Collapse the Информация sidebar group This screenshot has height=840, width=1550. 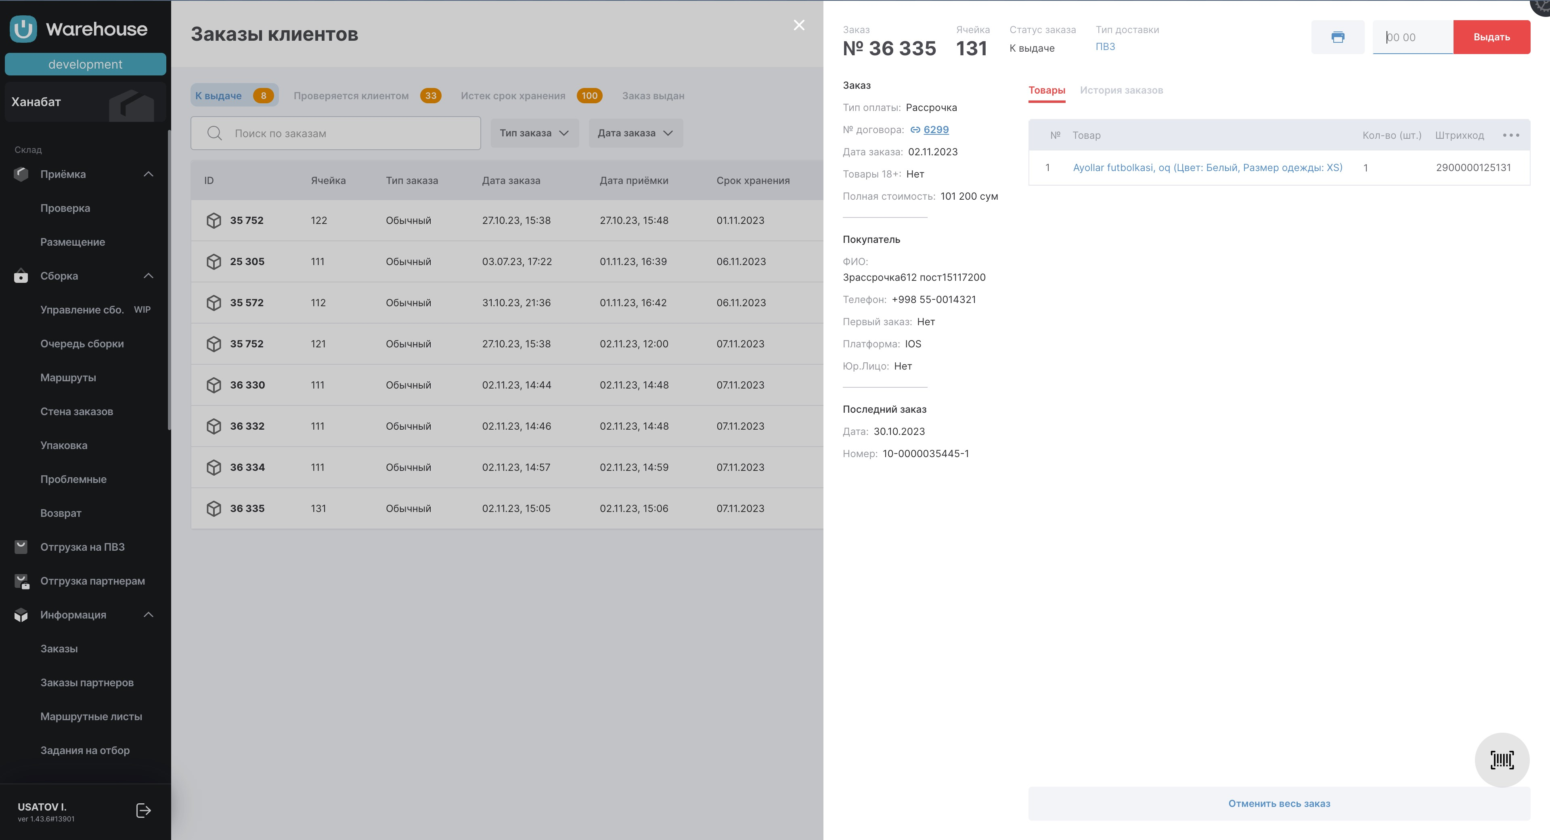[149, 614]
